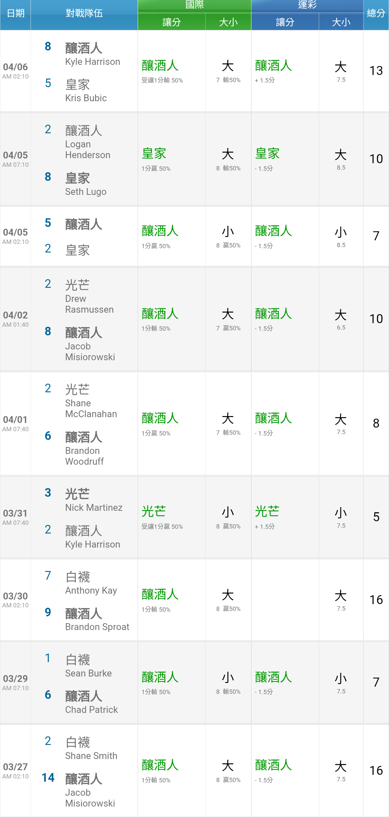389x817 pixels.
Task: Click the 讓分 subheader under 國際
Action: tap(171, 22)
